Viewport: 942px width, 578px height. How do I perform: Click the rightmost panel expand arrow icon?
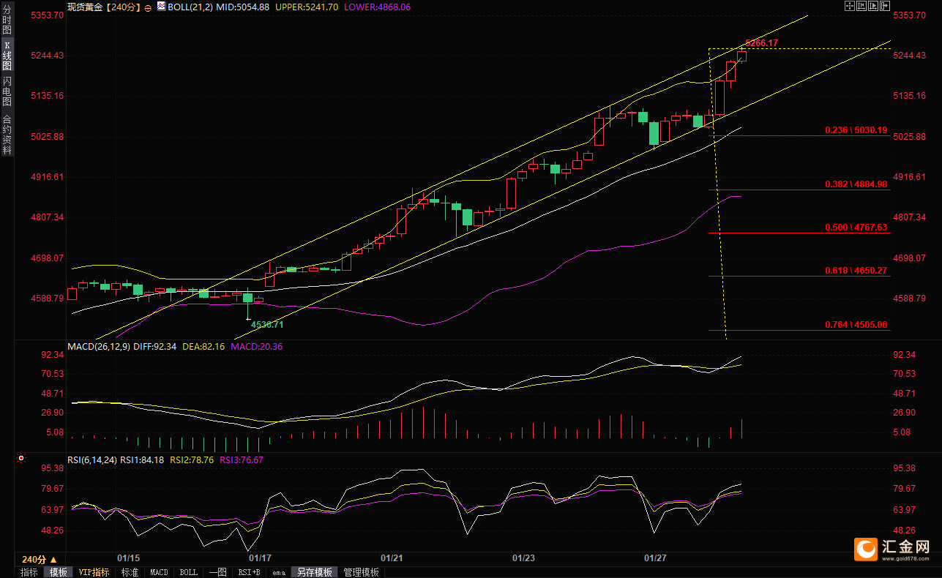point(884,6)
